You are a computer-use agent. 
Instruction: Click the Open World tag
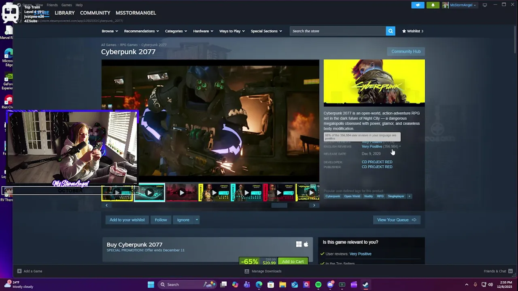(352, 196)
